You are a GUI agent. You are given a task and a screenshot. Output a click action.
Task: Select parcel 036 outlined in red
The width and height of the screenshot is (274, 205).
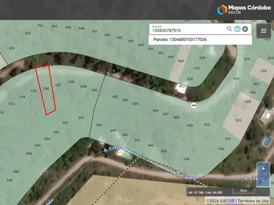[x=46, y=90]
